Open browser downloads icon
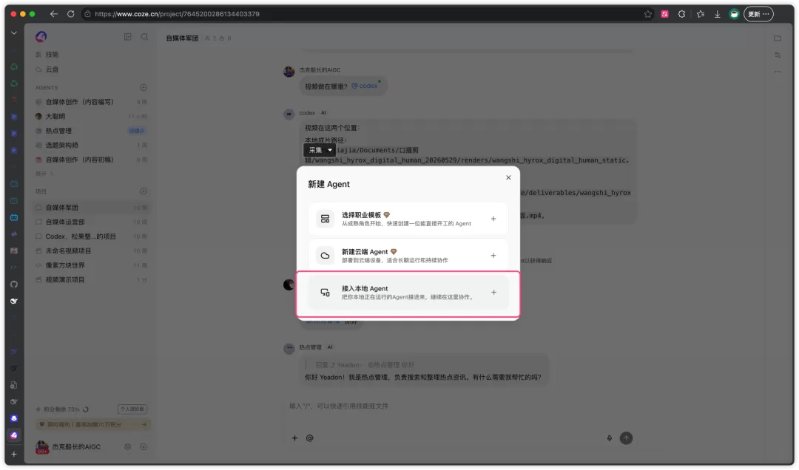The width and height of the screenshot is (799, 470). pyautogui.click(x=717, y=14)
